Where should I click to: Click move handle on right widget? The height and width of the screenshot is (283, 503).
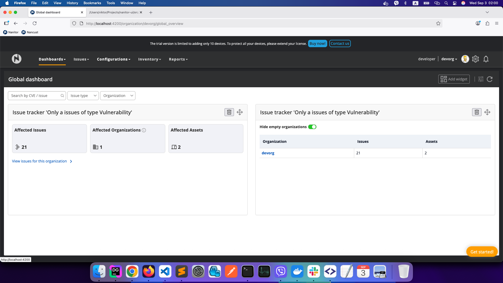(487, 112)
